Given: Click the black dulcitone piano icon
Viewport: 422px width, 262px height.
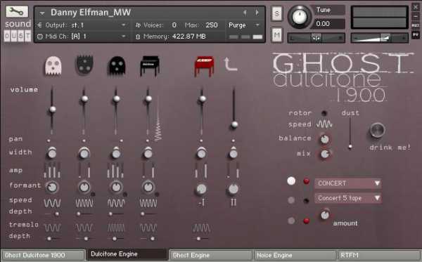Looking at the screenshot, I should [150, 65].
